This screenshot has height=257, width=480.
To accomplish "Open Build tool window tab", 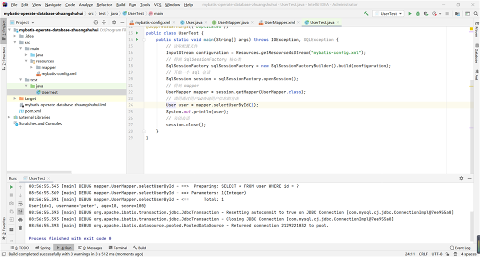I will 139,248.
